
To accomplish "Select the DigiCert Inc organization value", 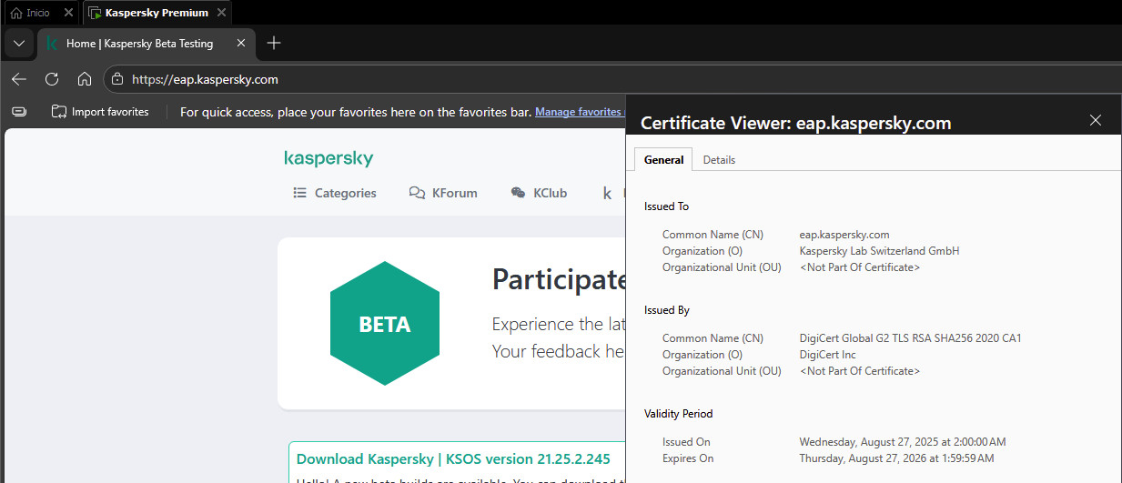I will tap(828, 355).
